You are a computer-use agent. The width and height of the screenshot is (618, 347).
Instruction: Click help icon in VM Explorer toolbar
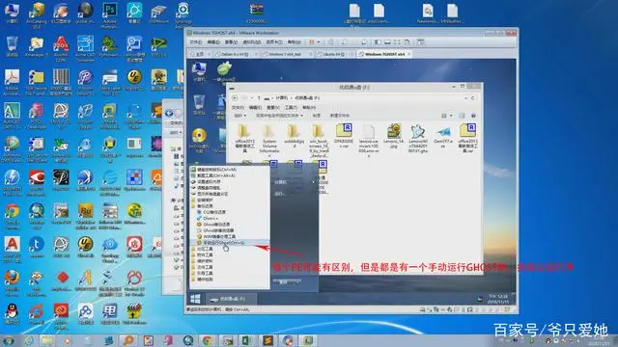[473, 116]
